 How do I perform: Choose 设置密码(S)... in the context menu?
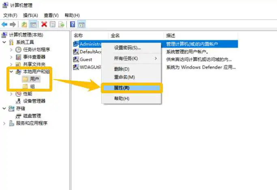pos(127,48)
